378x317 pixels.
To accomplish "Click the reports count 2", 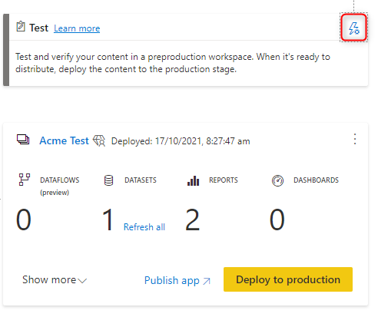I will (x=192, y=220).
